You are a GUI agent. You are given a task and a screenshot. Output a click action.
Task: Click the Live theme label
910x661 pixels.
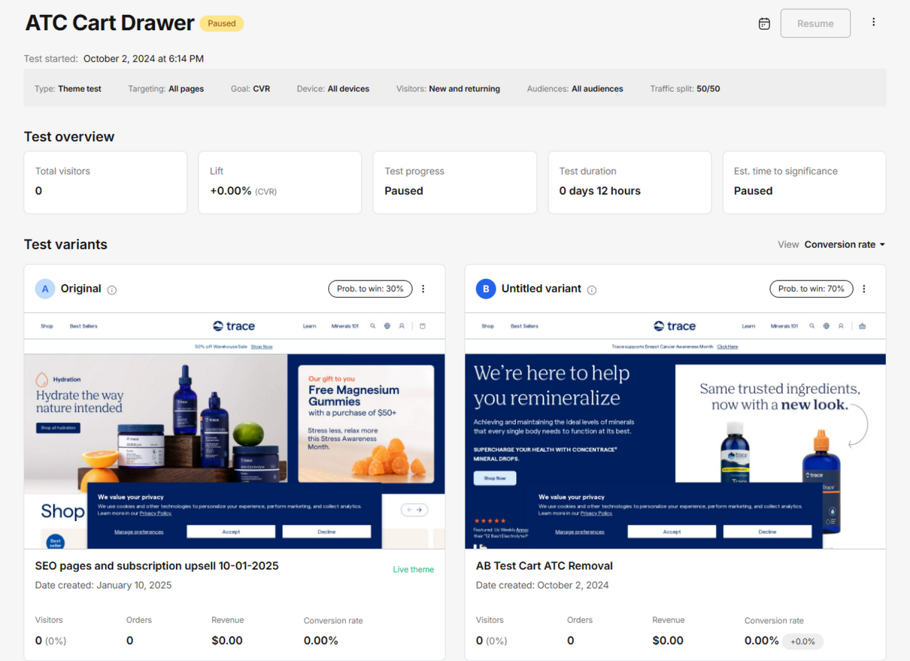coord(413,570)
